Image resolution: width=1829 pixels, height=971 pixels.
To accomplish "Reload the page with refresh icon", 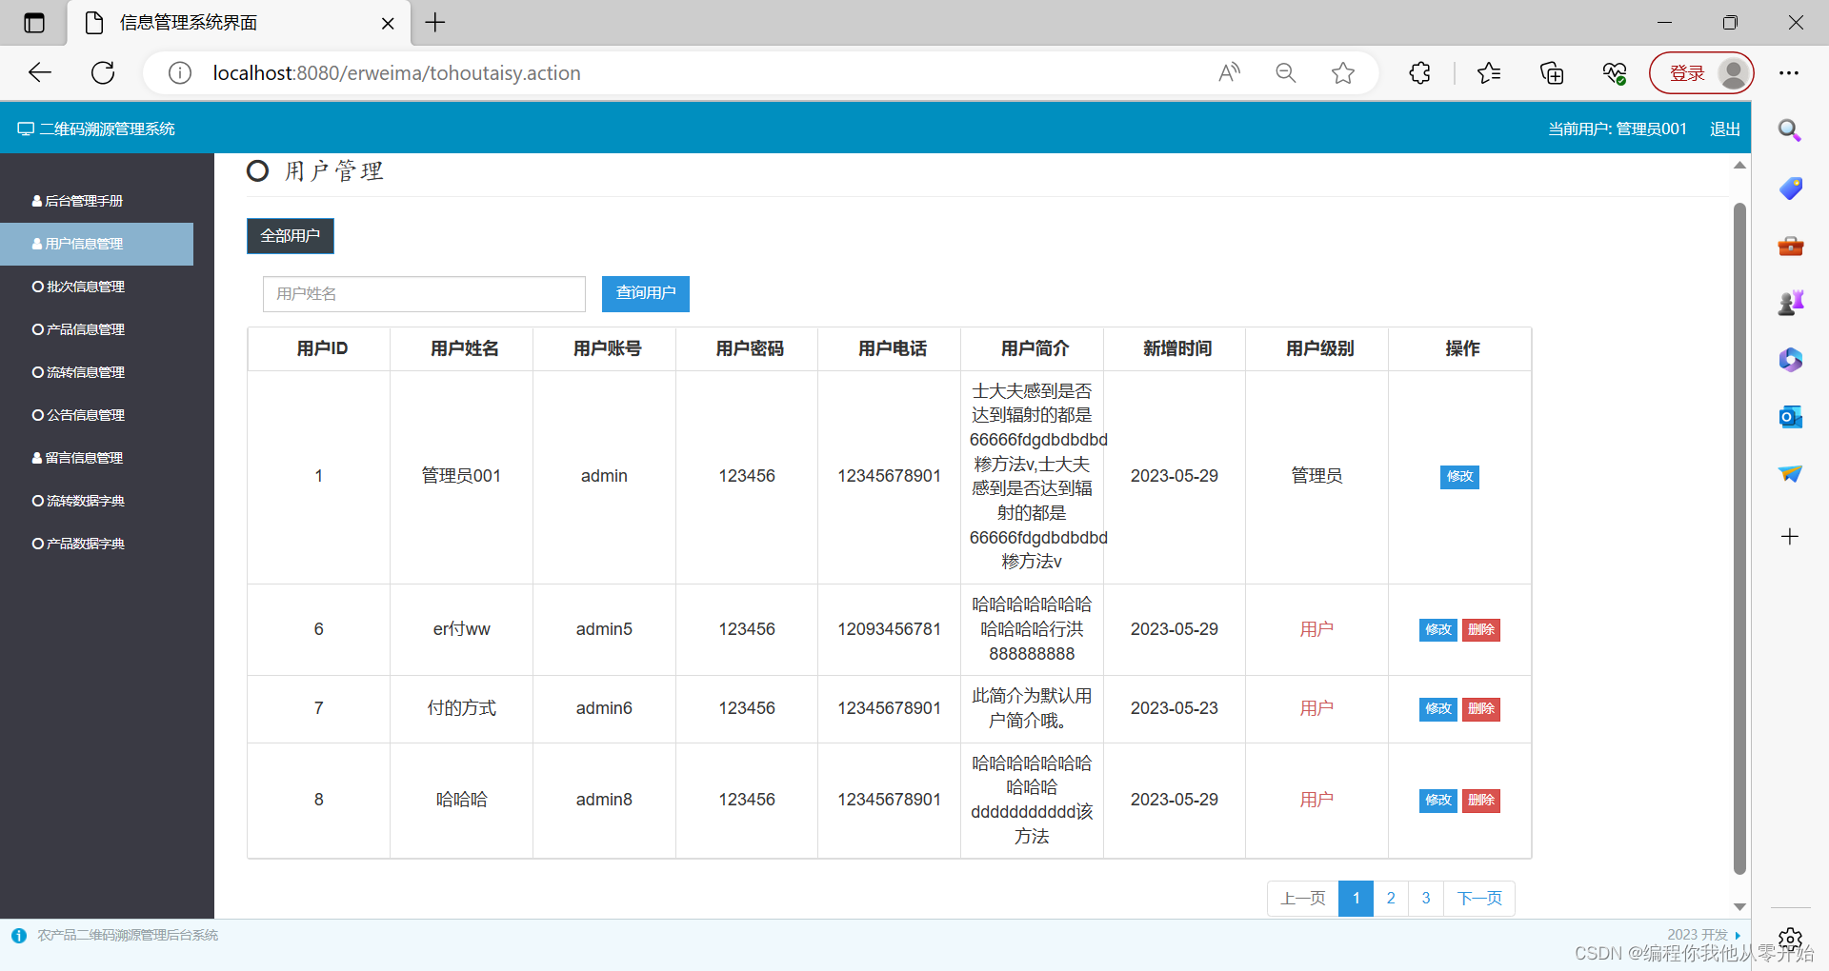I will pos(103,73).
